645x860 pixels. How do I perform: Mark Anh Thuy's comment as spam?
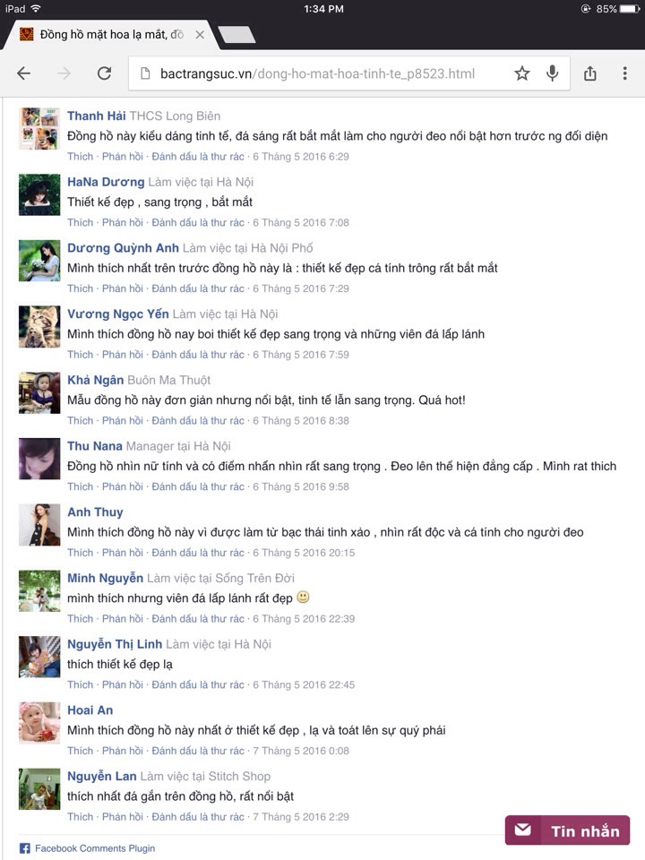tap(198, 553)
